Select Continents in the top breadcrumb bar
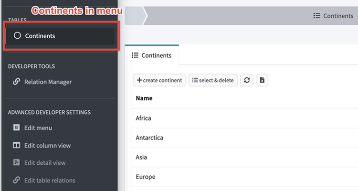 click(x=333, y=16)
